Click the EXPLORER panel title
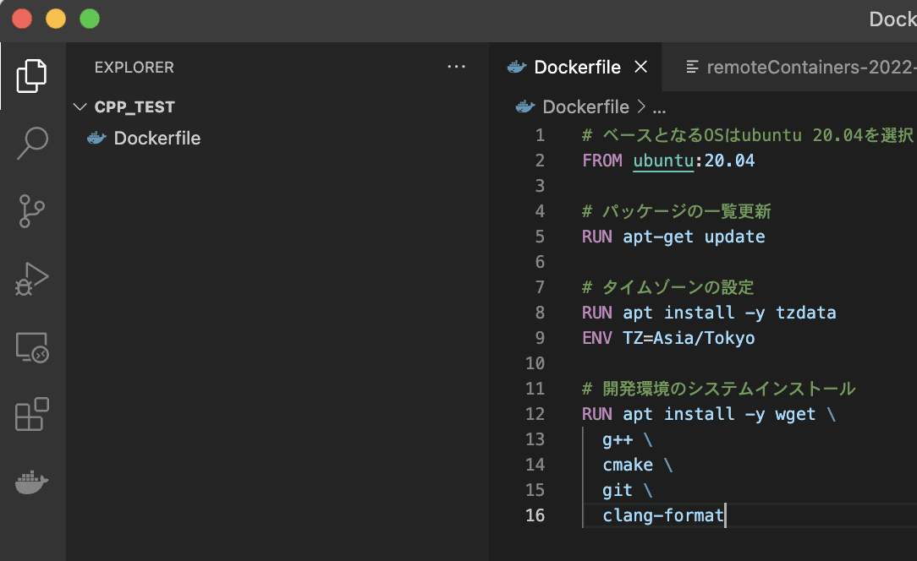 click(134, 68)
